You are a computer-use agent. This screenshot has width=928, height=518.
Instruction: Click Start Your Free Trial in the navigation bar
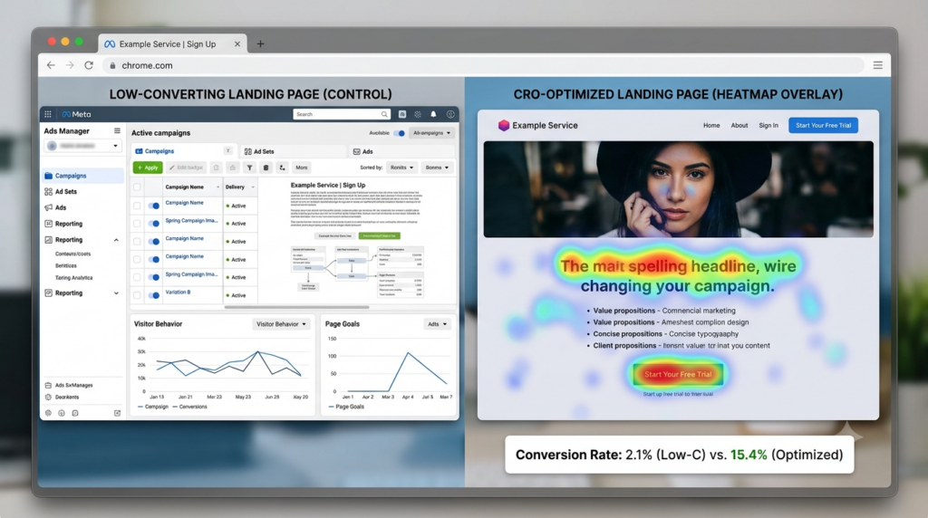[823, 125]
